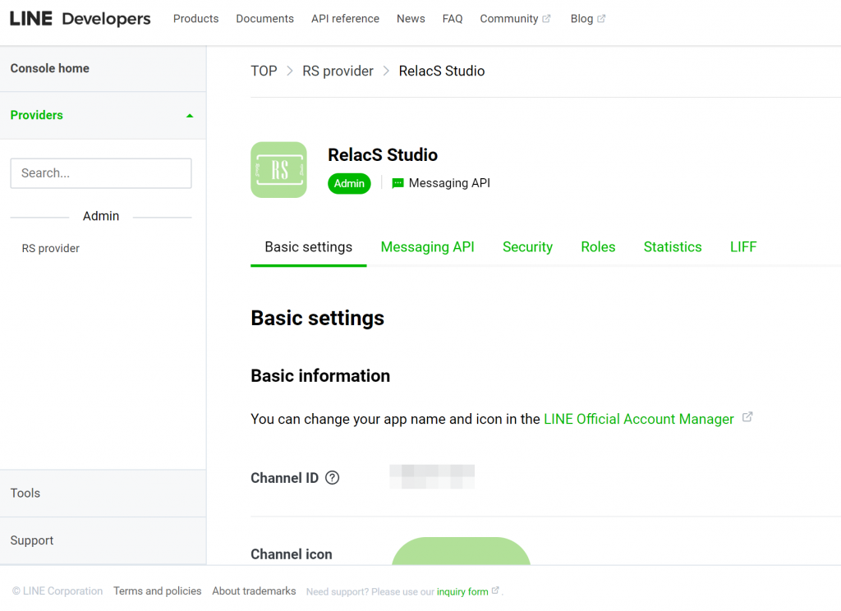Click the Channel icon preview image
This screenshot has width=841, height=611.
coord(462,551)
